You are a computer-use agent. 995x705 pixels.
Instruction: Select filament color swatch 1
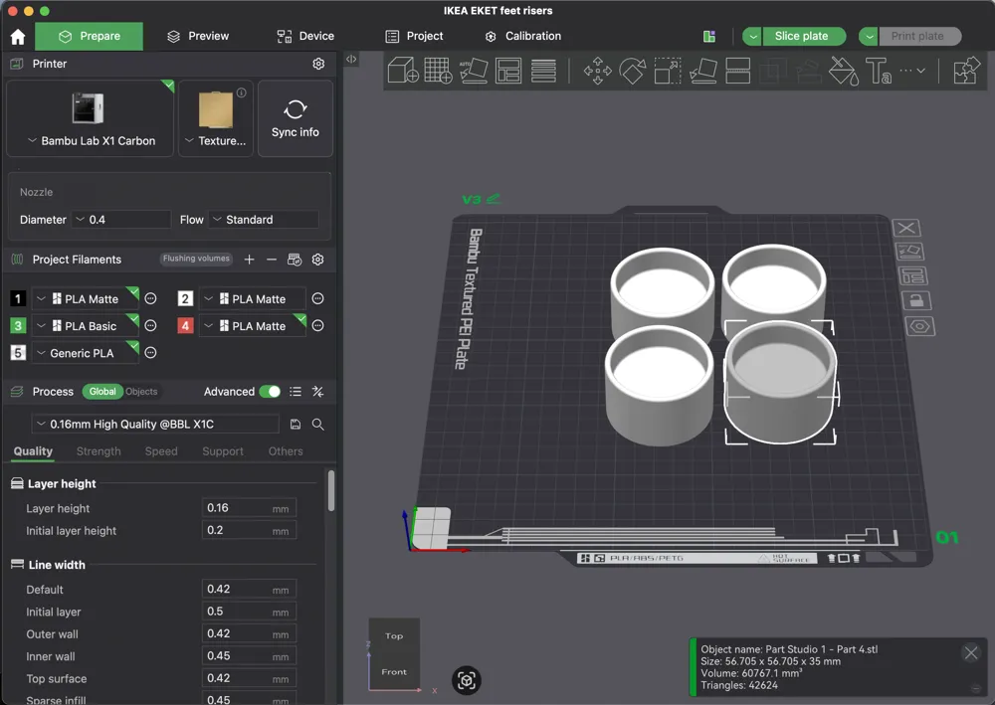pos(18,298)
